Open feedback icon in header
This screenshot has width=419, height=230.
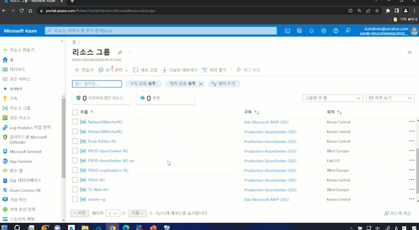point(348,31)
